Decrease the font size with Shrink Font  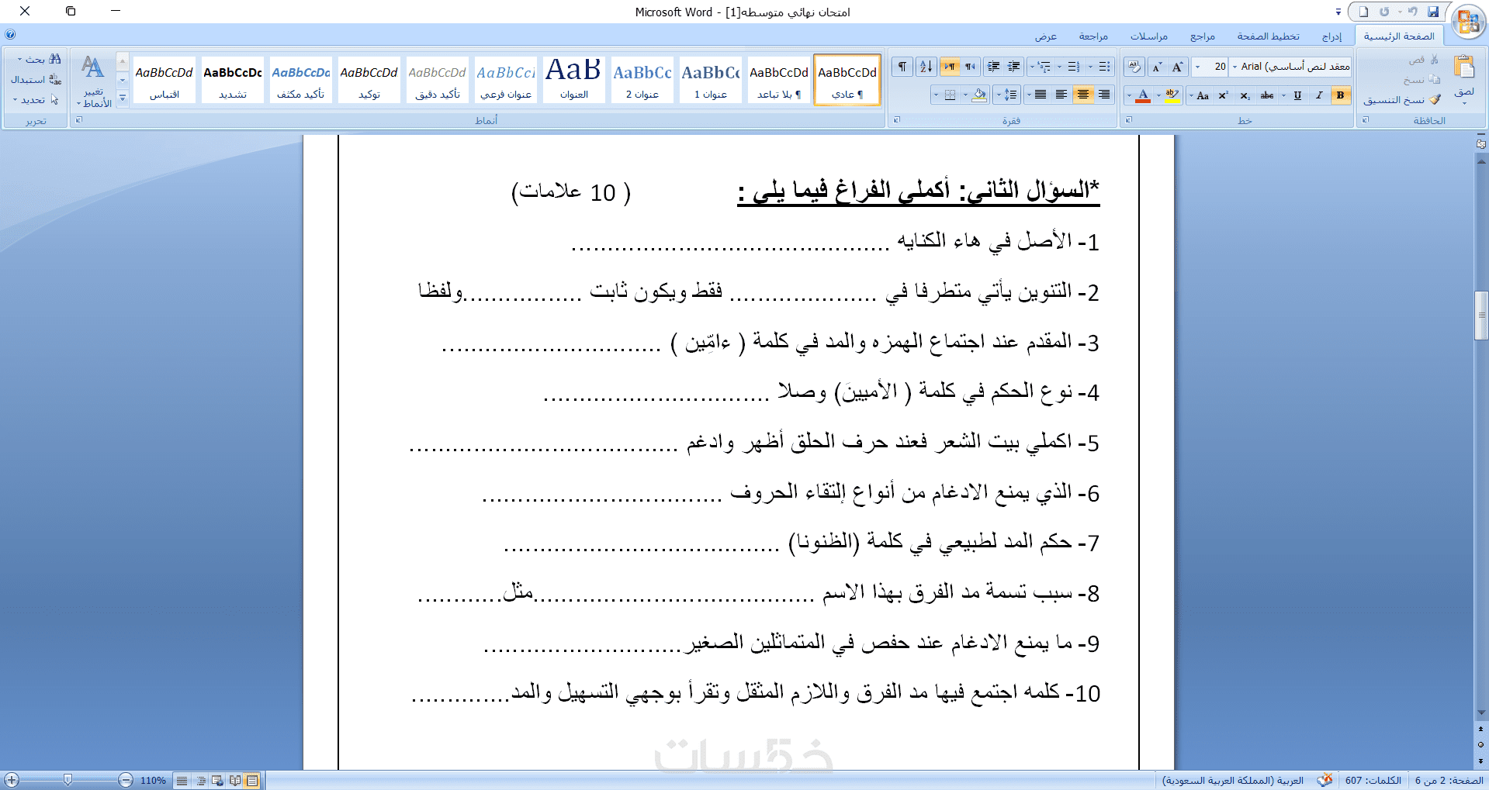tap(1158, 67)
